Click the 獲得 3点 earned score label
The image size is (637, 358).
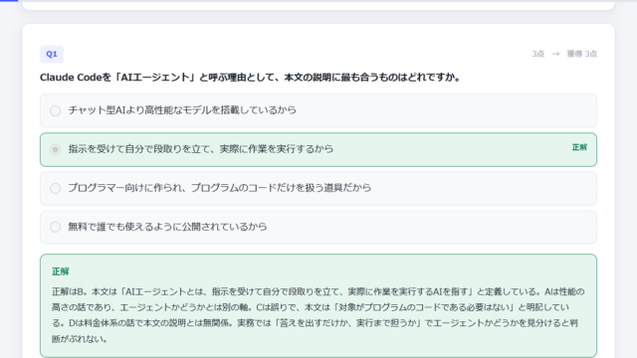click(581, 54)
